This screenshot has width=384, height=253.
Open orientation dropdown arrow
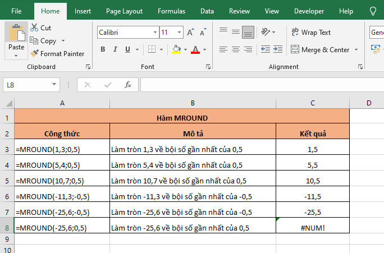point(274,33)
